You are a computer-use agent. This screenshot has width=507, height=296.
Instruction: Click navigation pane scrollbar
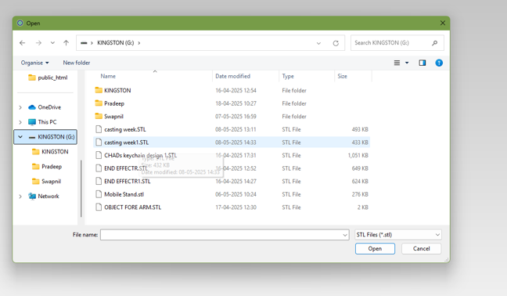[81, 189]
